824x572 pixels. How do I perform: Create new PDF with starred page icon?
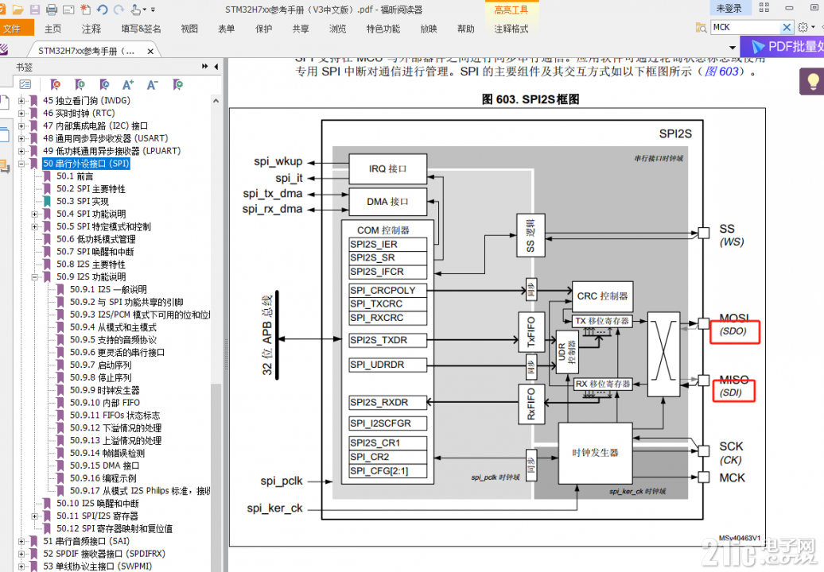point(86,10)
